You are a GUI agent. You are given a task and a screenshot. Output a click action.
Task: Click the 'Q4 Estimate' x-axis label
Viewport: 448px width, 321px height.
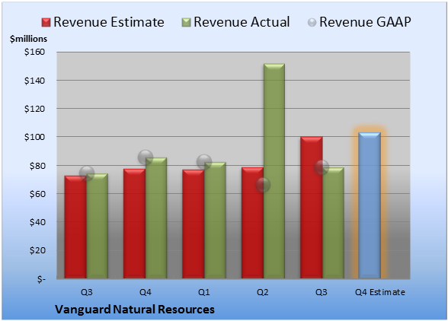tap(380, 292)
